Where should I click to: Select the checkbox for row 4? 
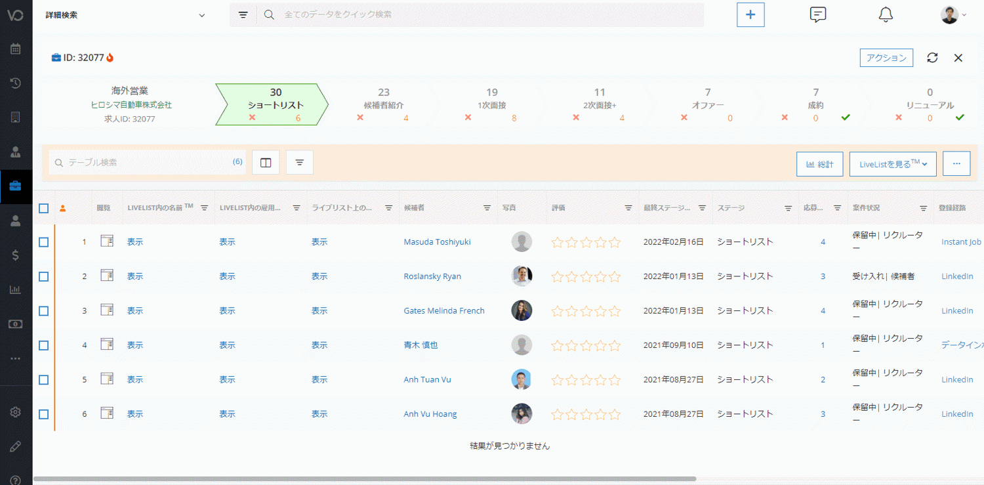pyautogui.click(x=43, y=345)
